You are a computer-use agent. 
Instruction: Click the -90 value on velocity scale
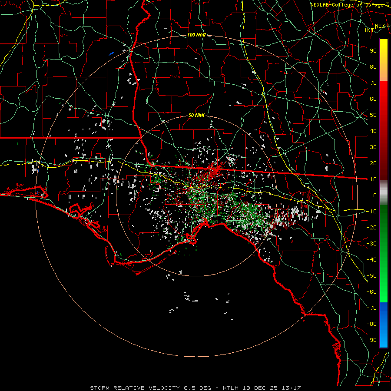tap(371, 340)
